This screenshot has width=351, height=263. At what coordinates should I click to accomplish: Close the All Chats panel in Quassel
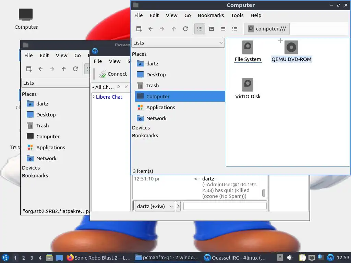coord(126,87)
